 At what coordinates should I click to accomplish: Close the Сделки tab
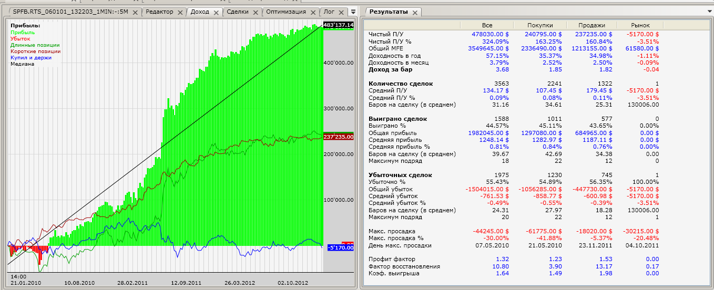click(x=256, y=12)
